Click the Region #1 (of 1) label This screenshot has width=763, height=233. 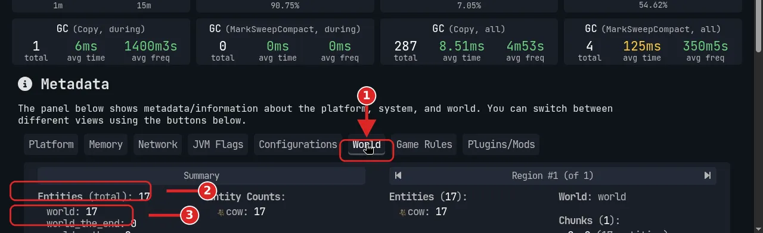[x=553, y=175]
